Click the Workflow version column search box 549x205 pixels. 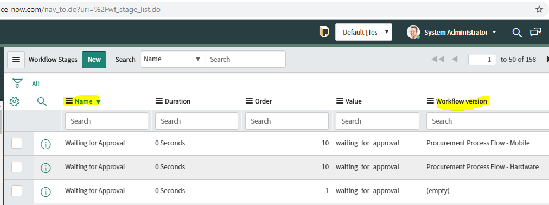pos(488,121)
